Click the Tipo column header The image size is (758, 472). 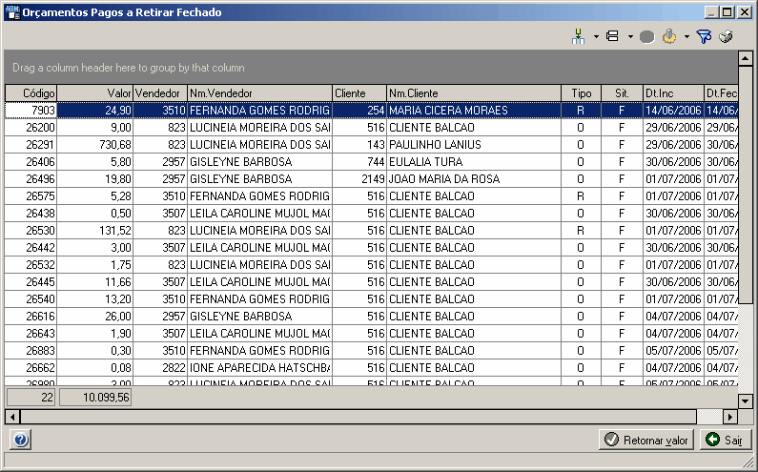pyautogui.click(x=581, y=93)
